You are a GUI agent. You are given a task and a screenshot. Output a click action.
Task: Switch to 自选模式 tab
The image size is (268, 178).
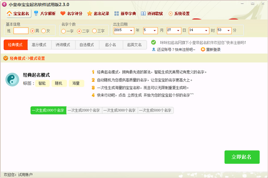87,45
